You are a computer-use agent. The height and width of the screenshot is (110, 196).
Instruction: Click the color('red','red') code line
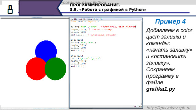click(x=83, y=43)
